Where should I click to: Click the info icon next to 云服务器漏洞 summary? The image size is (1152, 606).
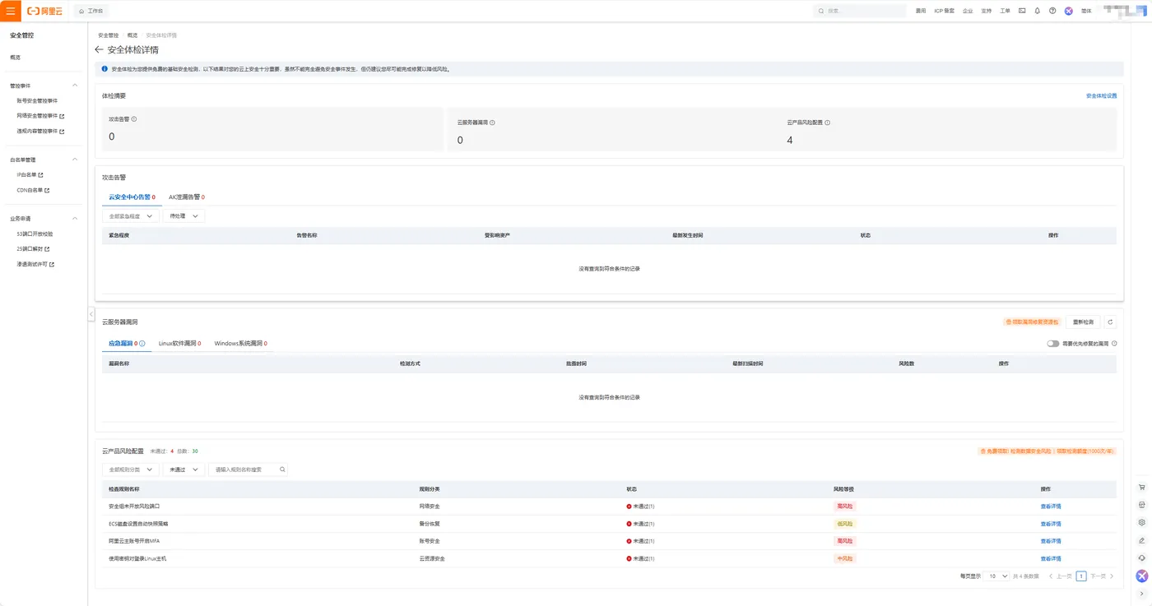click(492, 123)
